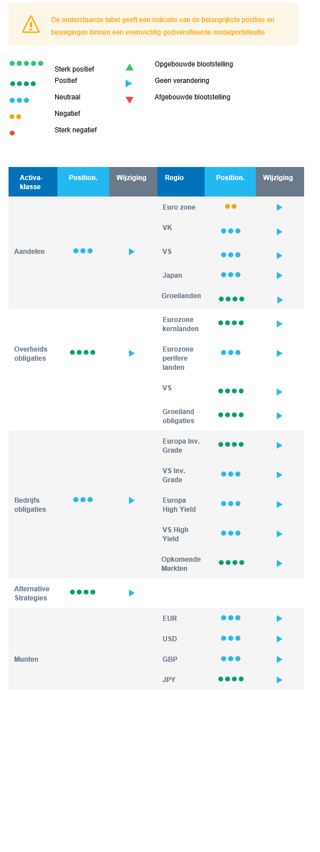
Task: Click the Aandelen change arrow
Action: (x=132, y=252)
